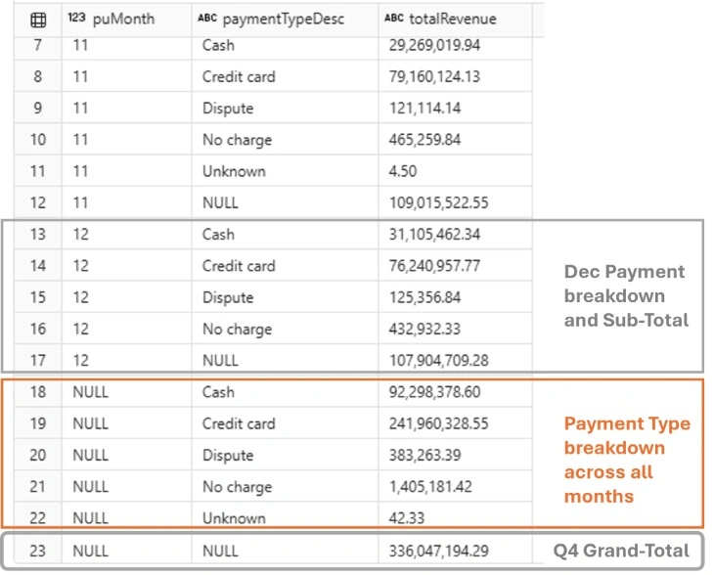Click the 4.50 revenue cell
714x575 pixels.
[403, 172]
